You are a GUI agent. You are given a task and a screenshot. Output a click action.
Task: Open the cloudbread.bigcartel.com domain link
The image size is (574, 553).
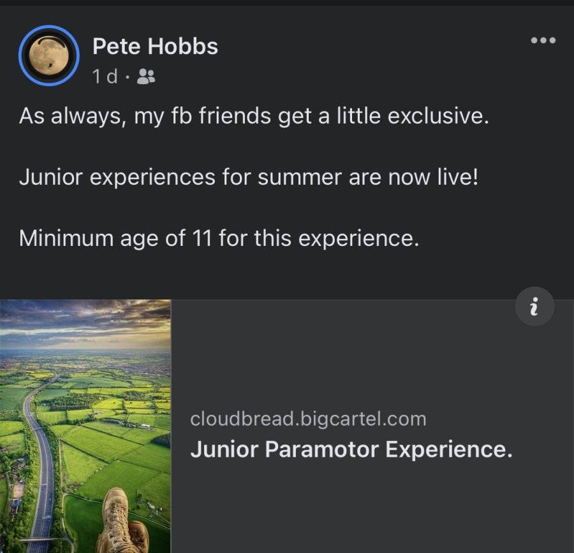coord(308,419)
